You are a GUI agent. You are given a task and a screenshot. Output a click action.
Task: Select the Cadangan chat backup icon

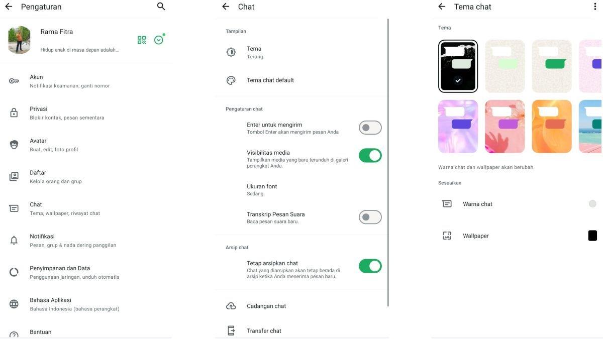[230, 305]
